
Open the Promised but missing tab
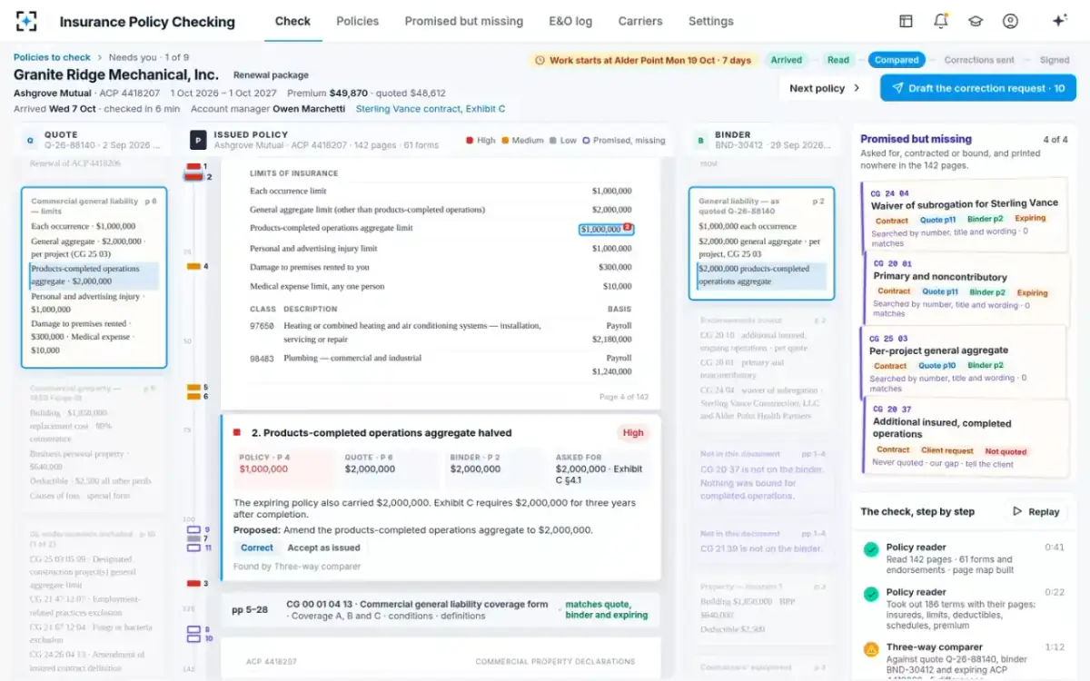pyautogui.click(x=463, y=21)
